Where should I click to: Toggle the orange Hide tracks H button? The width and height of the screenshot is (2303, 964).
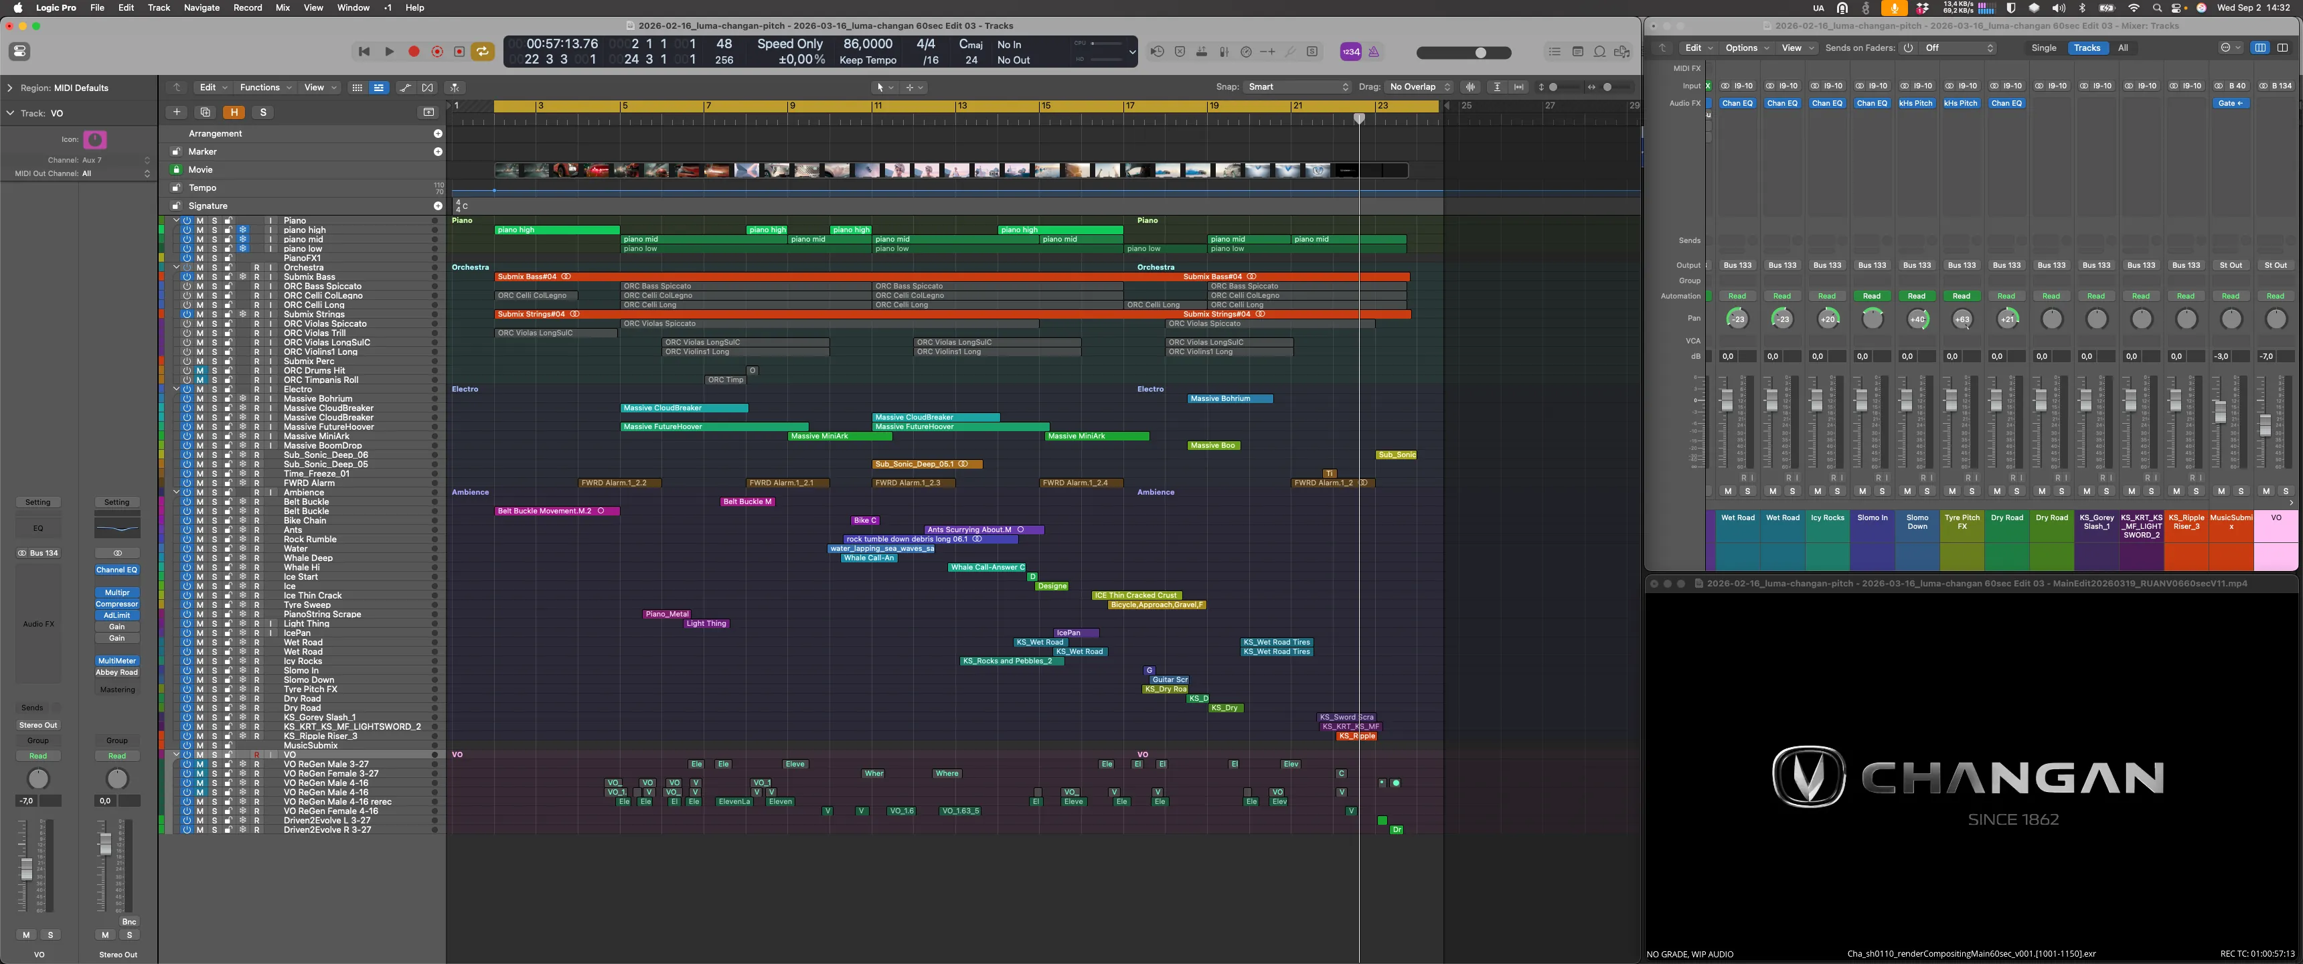point(234,112)
